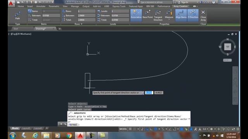Image resolution: width=248 pixels, height=139 pixels.
Task: Open the AutoCAD application menu logo
Action: [x=11, y=3]
